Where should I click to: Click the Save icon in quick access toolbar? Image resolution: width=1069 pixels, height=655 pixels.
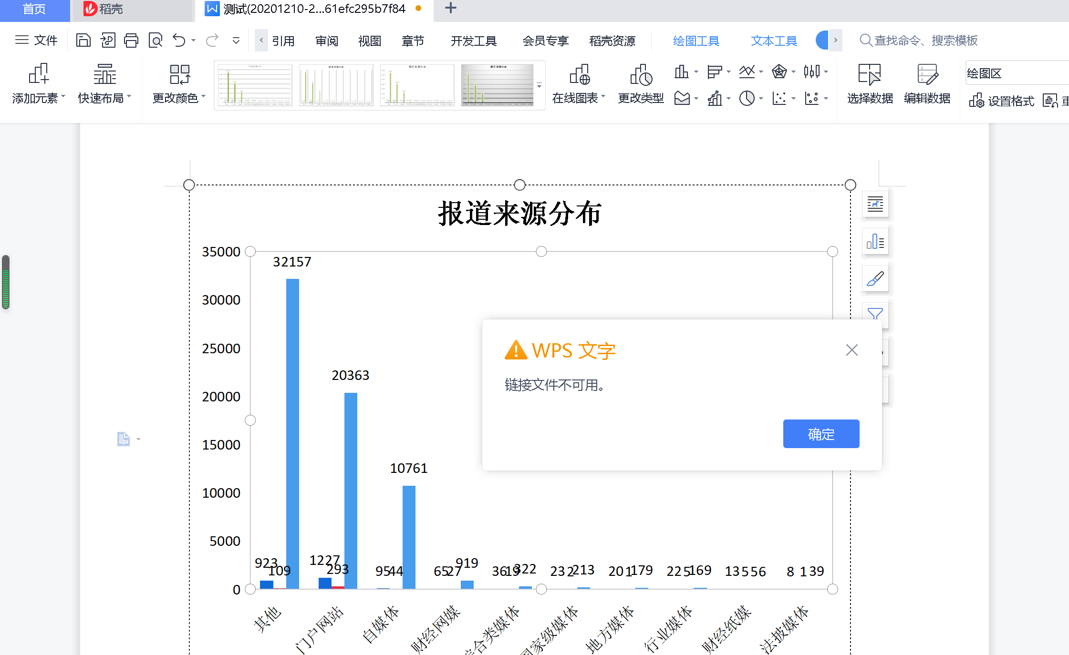[x=83, y=40]
